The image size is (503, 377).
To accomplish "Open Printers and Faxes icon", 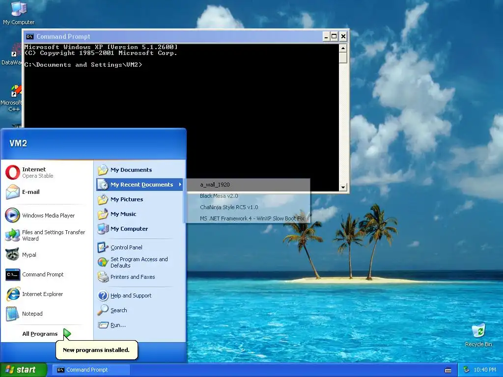I will tap(103, 277).
